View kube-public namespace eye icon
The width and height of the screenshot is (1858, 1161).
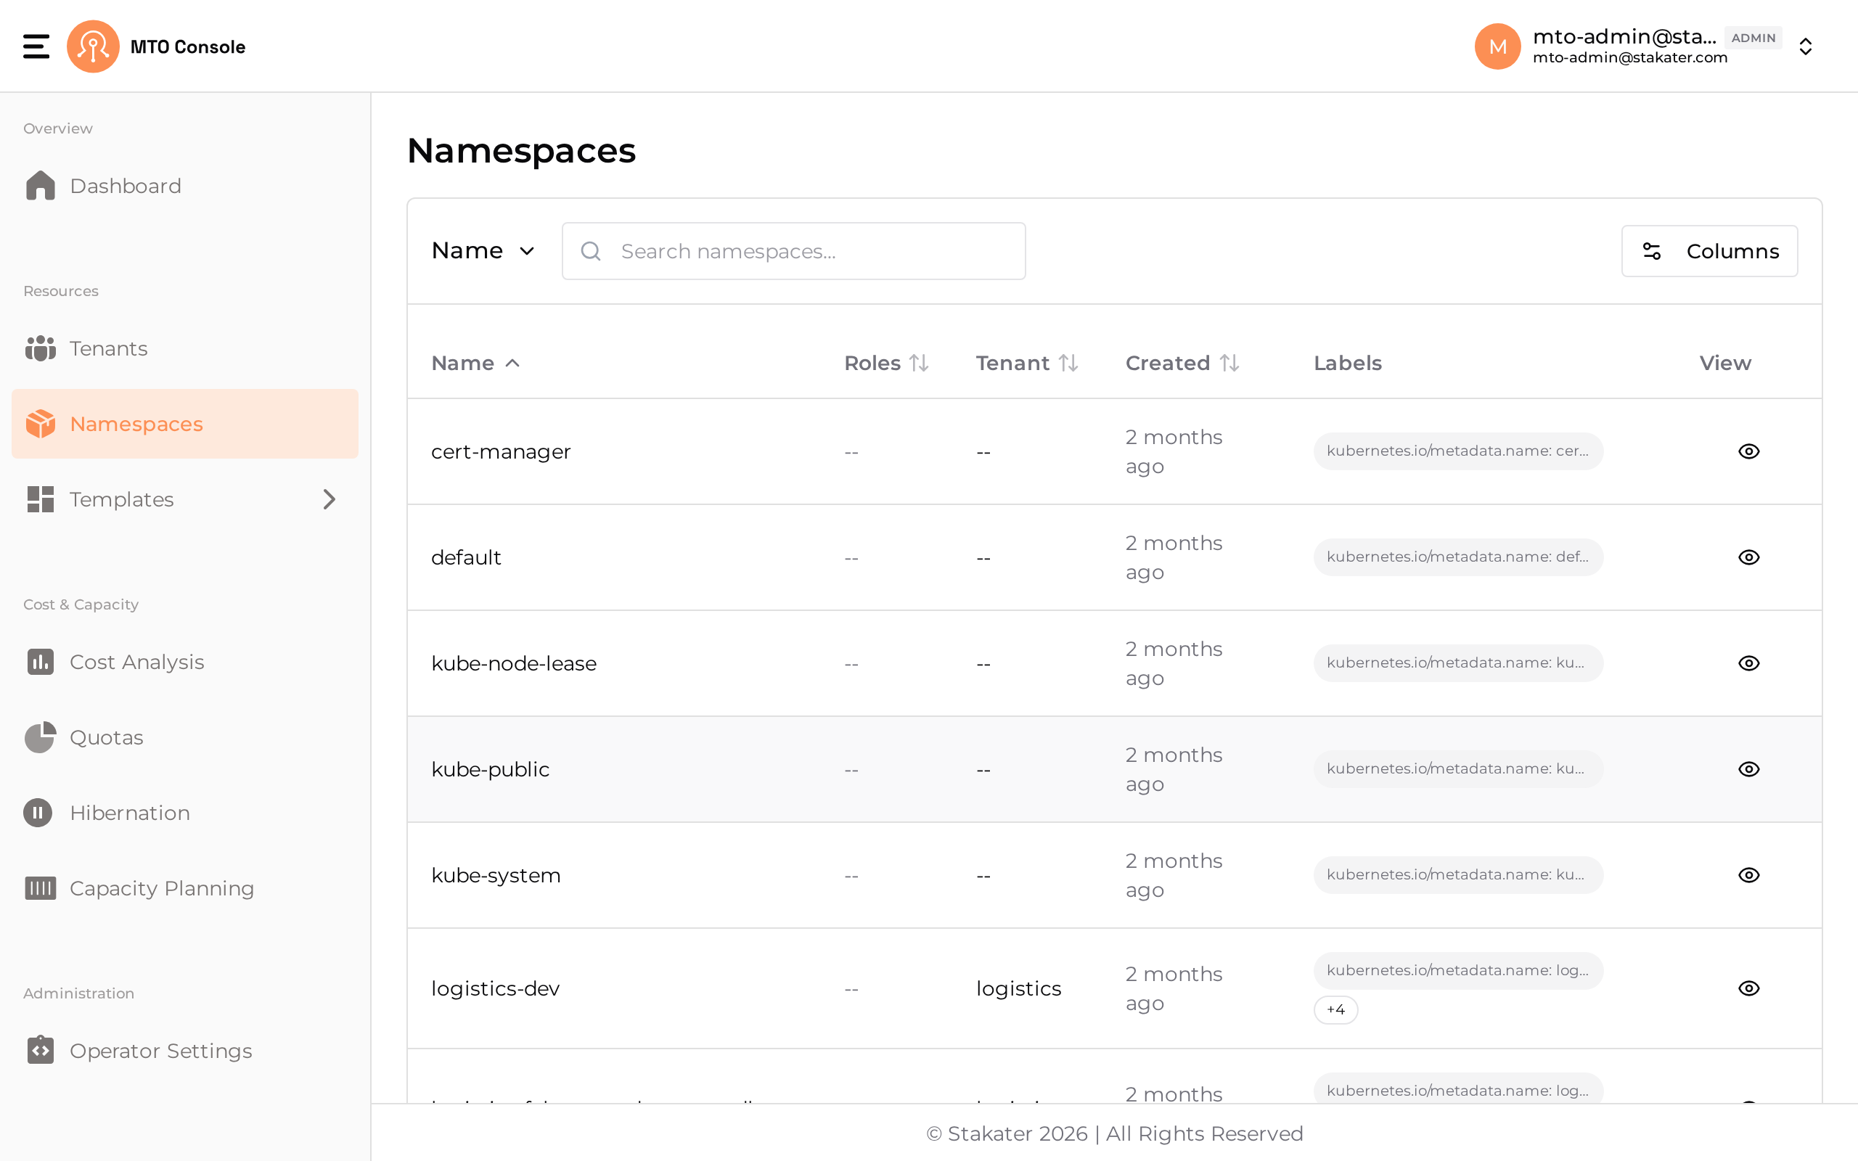pos(1749,769)
